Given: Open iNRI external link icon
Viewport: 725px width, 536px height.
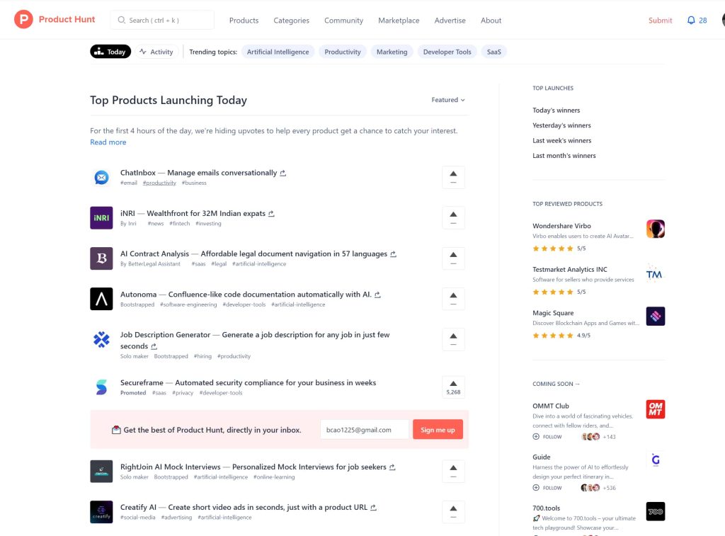Looking at the screenshot, I should 271,214.
